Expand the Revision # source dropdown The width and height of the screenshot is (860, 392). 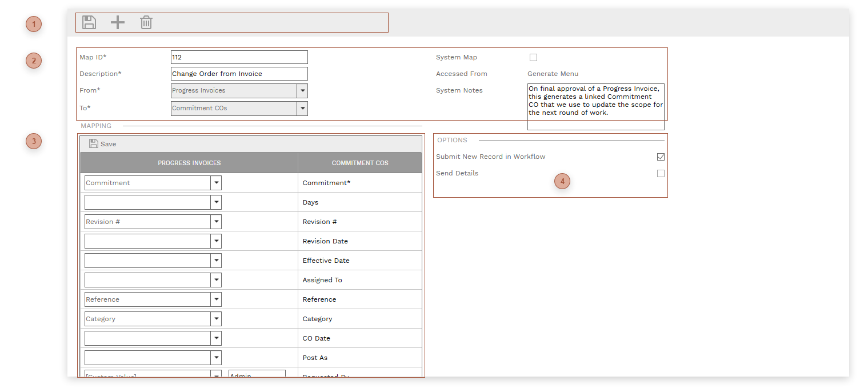coord(216,222)
